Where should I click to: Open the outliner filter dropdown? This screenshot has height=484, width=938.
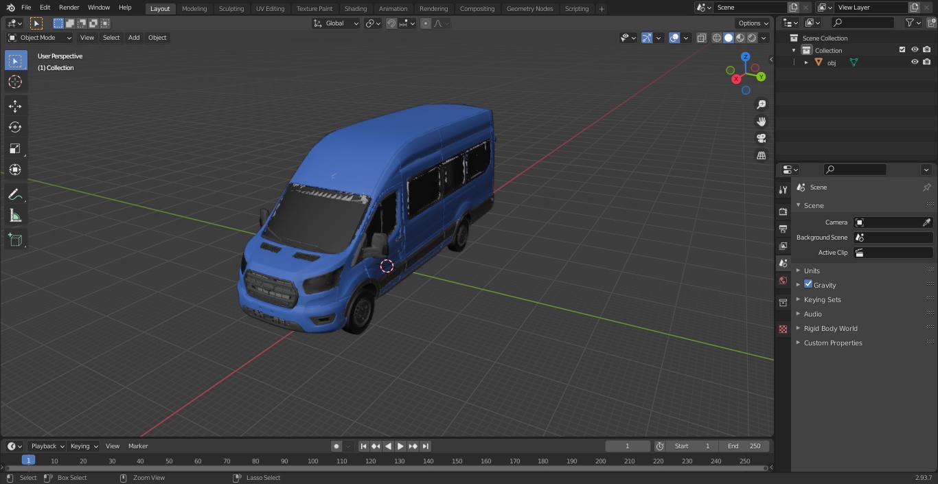[913, 23]
